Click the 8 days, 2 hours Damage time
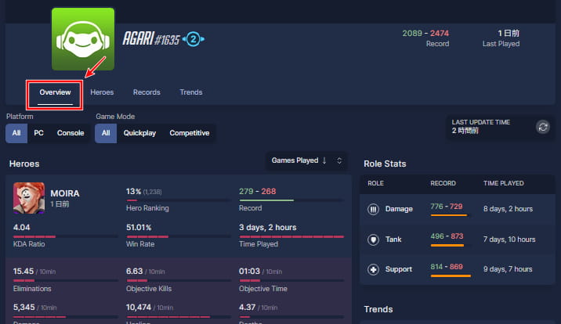This screenshot has width=561, height=324. (508, 209)
